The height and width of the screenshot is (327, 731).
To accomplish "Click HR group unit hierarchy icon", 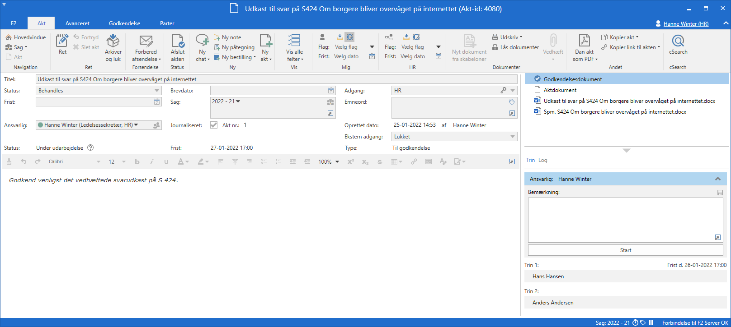I will point(389,37).
